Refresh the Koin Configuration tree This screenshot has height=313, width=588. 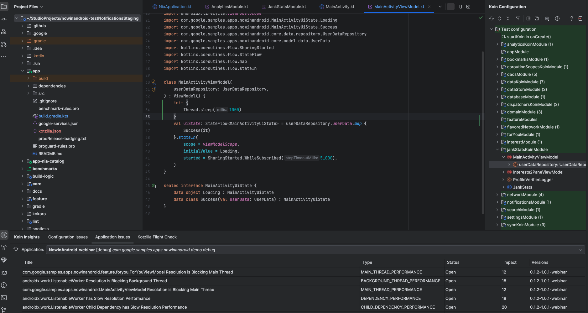(492, 18)
